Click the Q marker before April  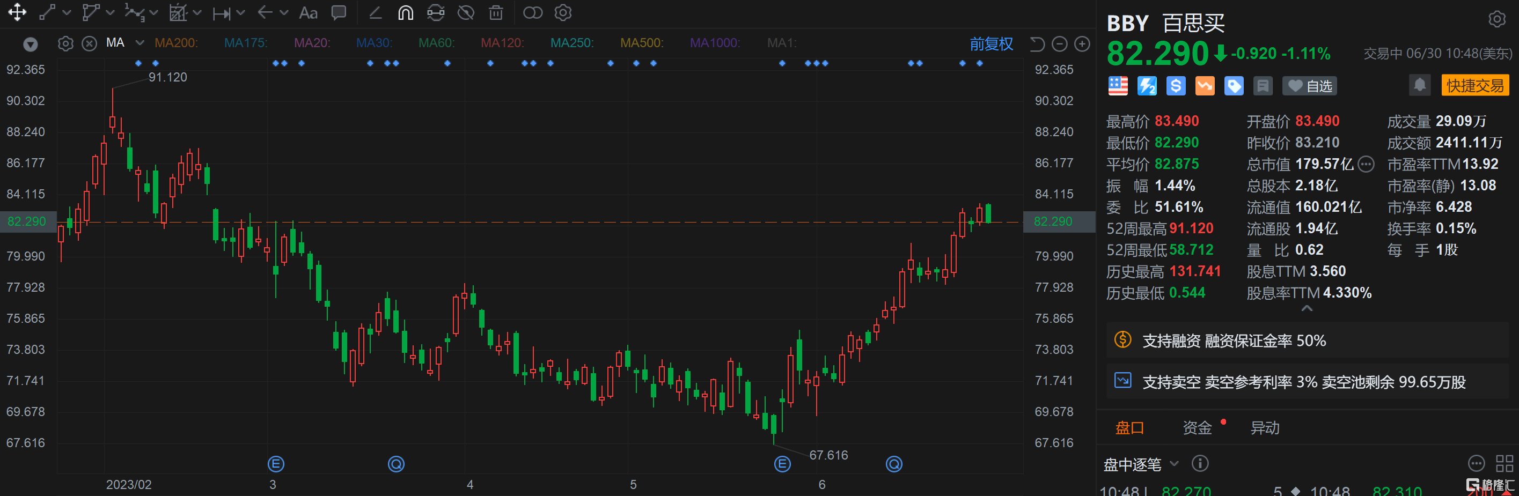(395, 464)
